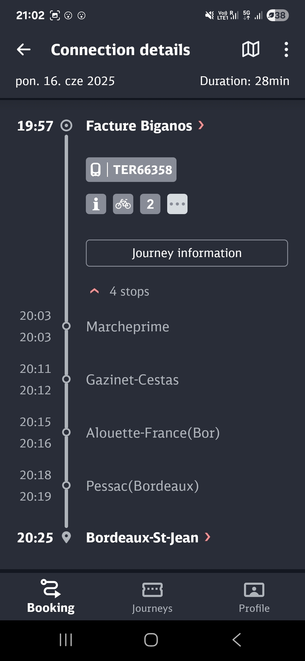Screen dimensions: 305x661
Task: Open the three-dot overflow menu
Action: (x=286, y=50)
